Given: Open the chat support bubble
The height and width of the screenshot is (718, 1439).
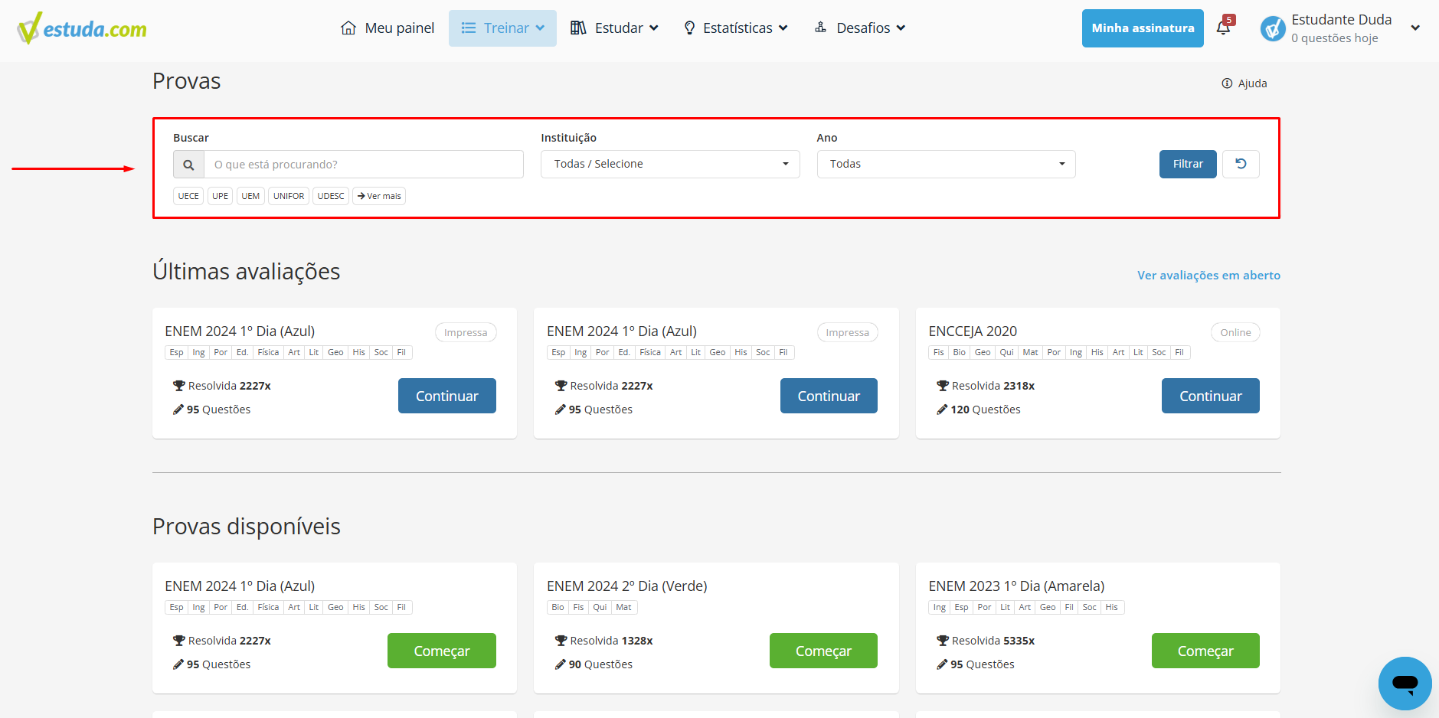Looking at the screenshot, I should [x=1405, y=683].
